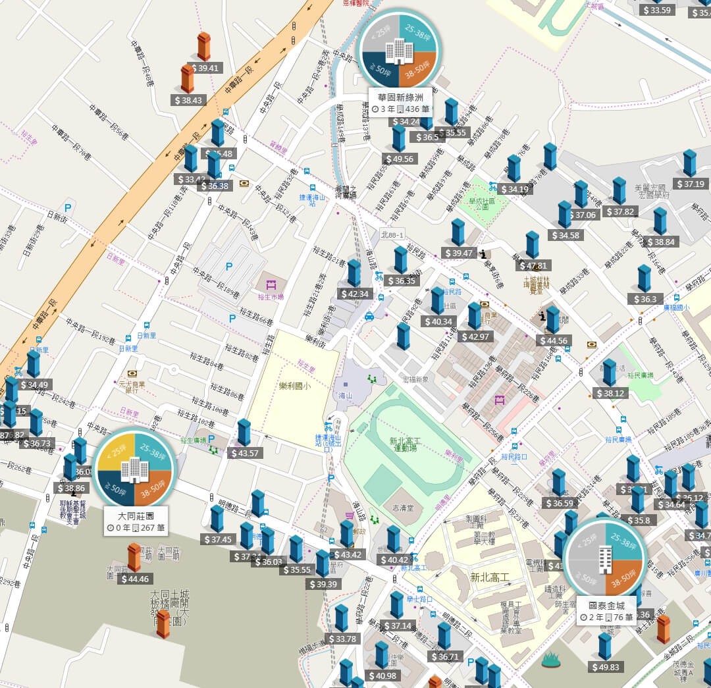Select 25-38坪 segment of 華固新綠洲 circle
711x688 pixels.
click(417, 33)
